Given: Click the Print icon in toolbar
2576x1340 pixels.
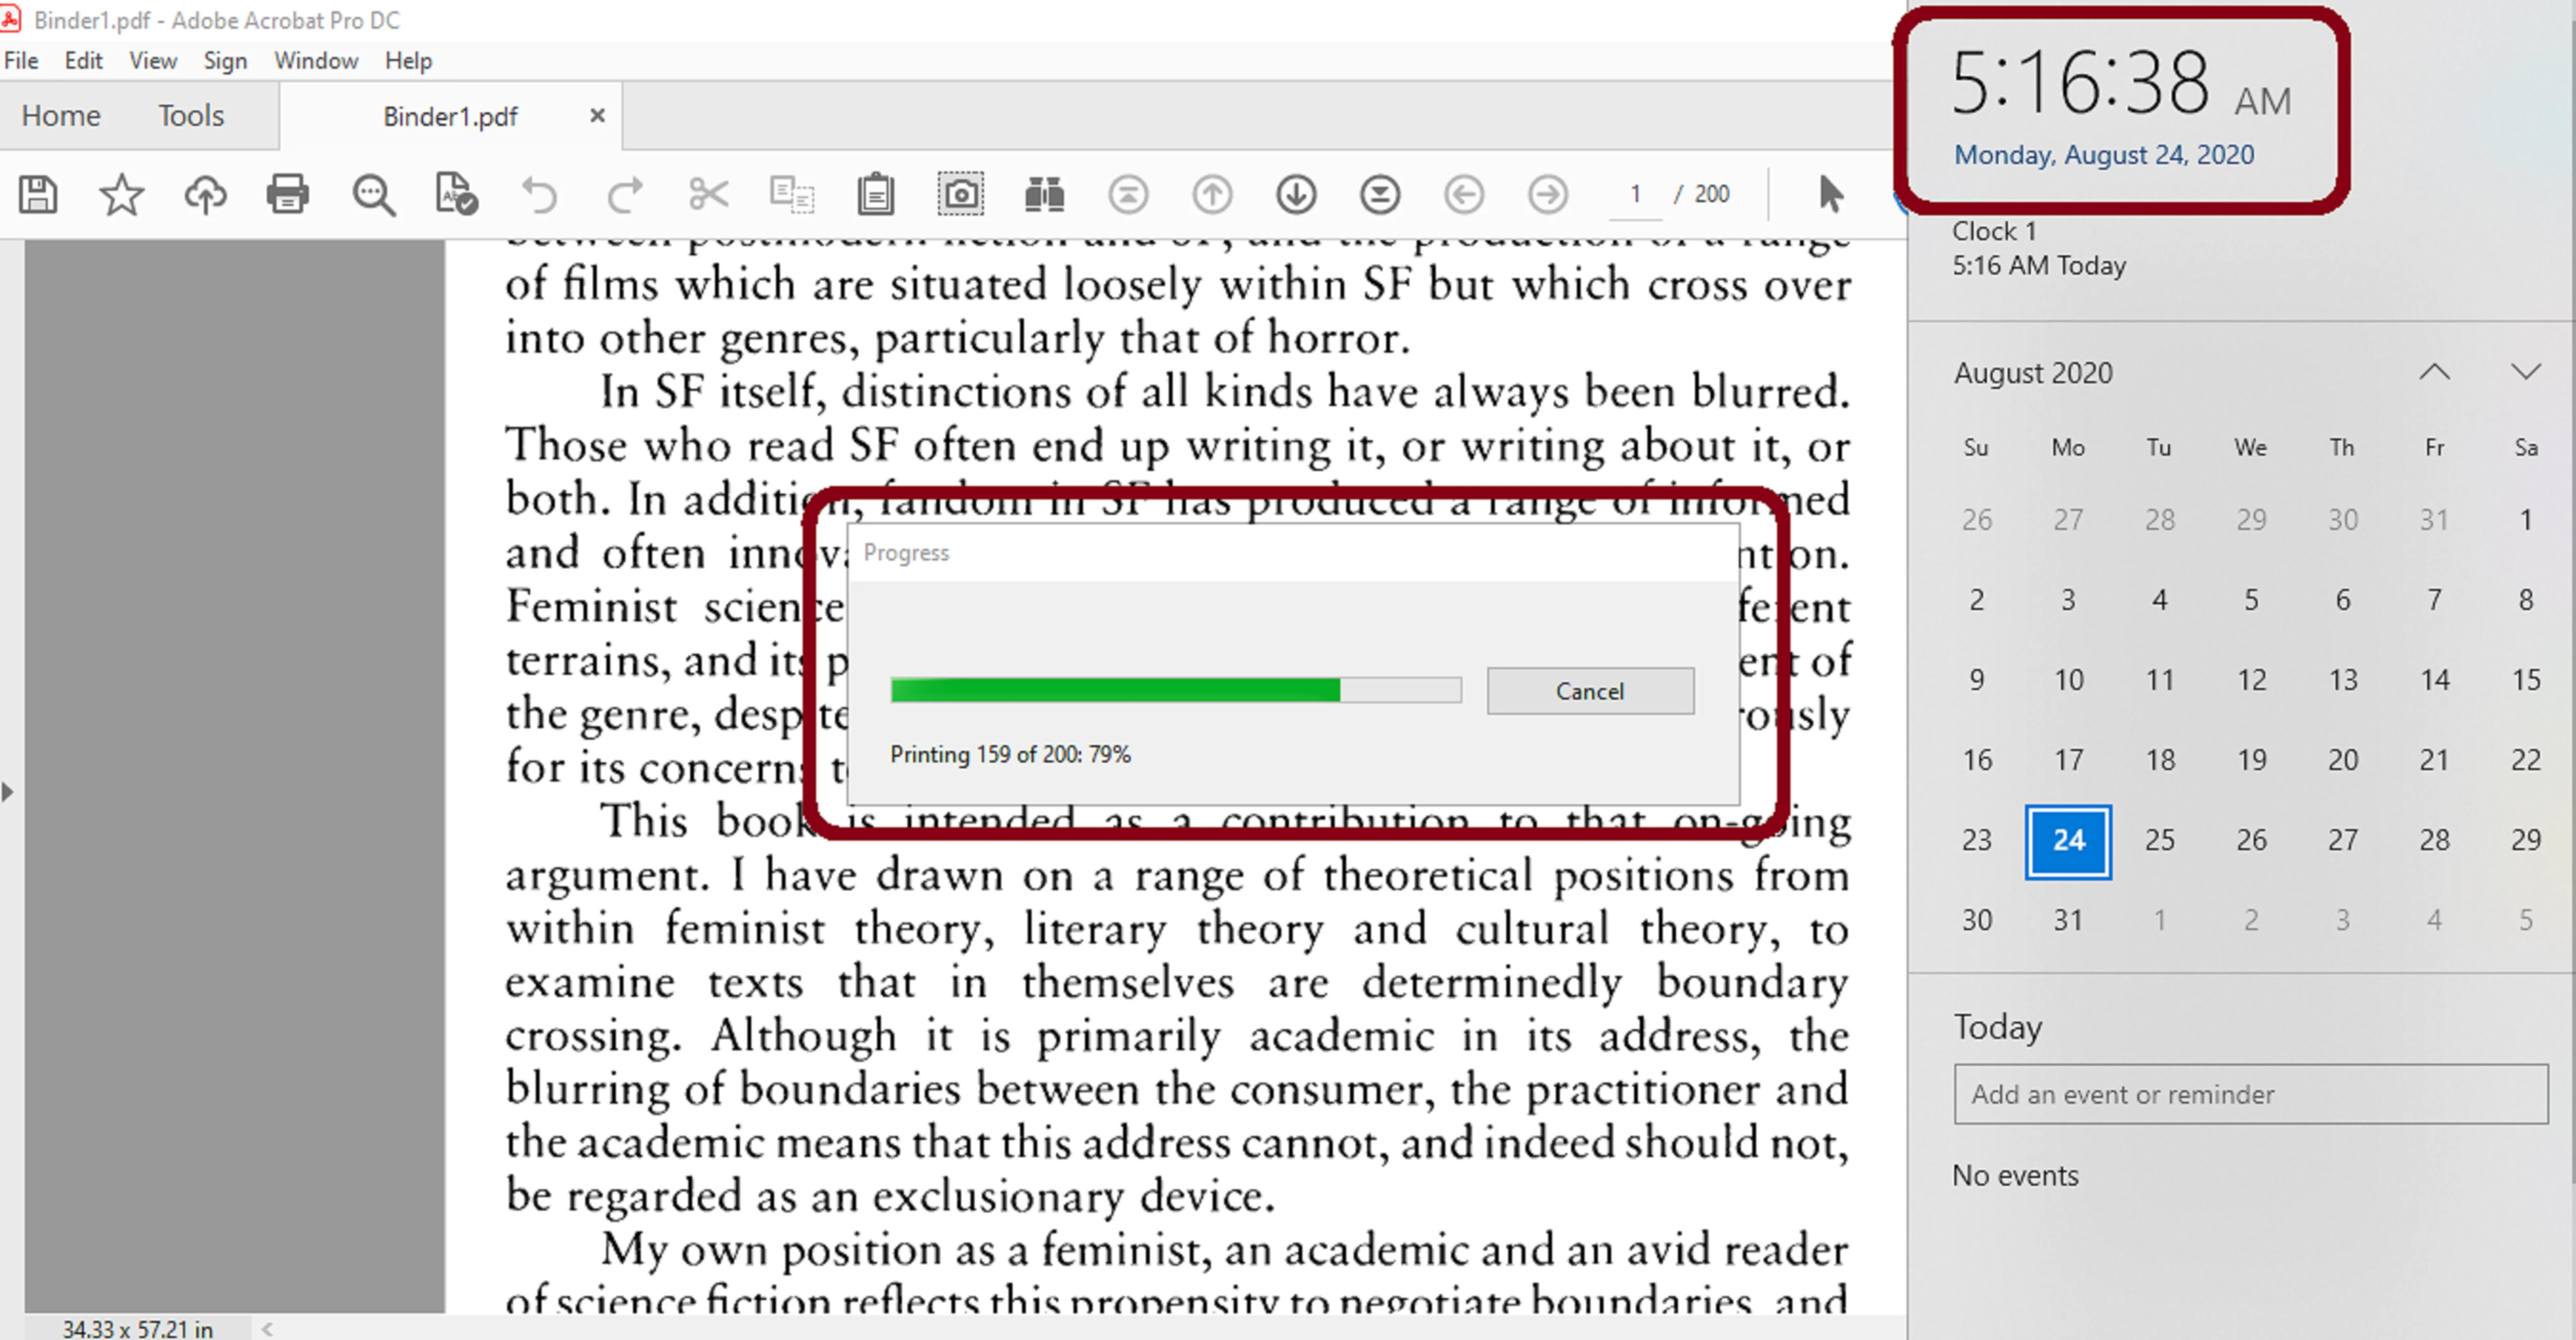Looking at the screenshot, I should click(x=288, y=194).
